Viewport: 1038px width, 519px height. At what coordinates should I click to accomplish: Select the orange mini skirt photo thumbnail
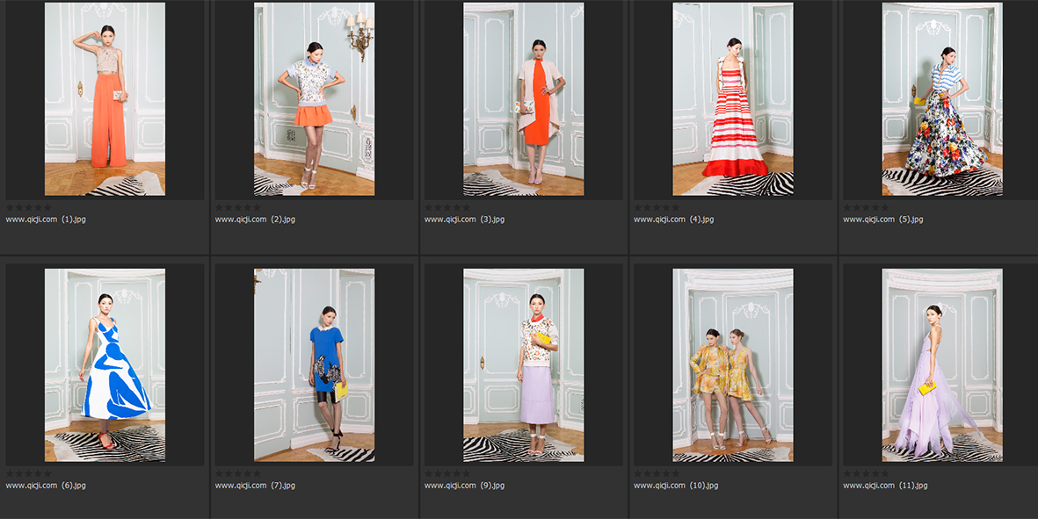tap(314, 99)
